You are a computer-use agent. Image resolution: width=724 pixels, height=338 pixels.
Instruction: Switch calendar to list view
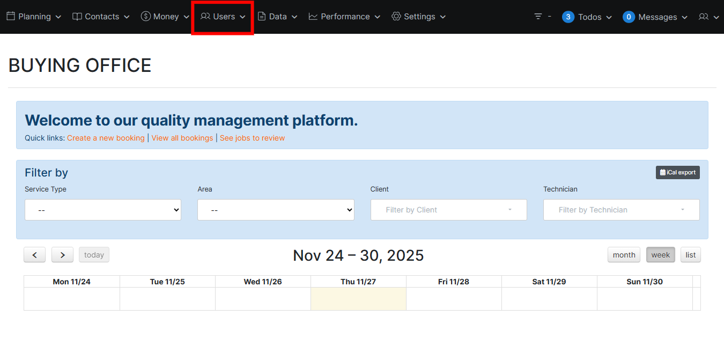pos(690,255)
